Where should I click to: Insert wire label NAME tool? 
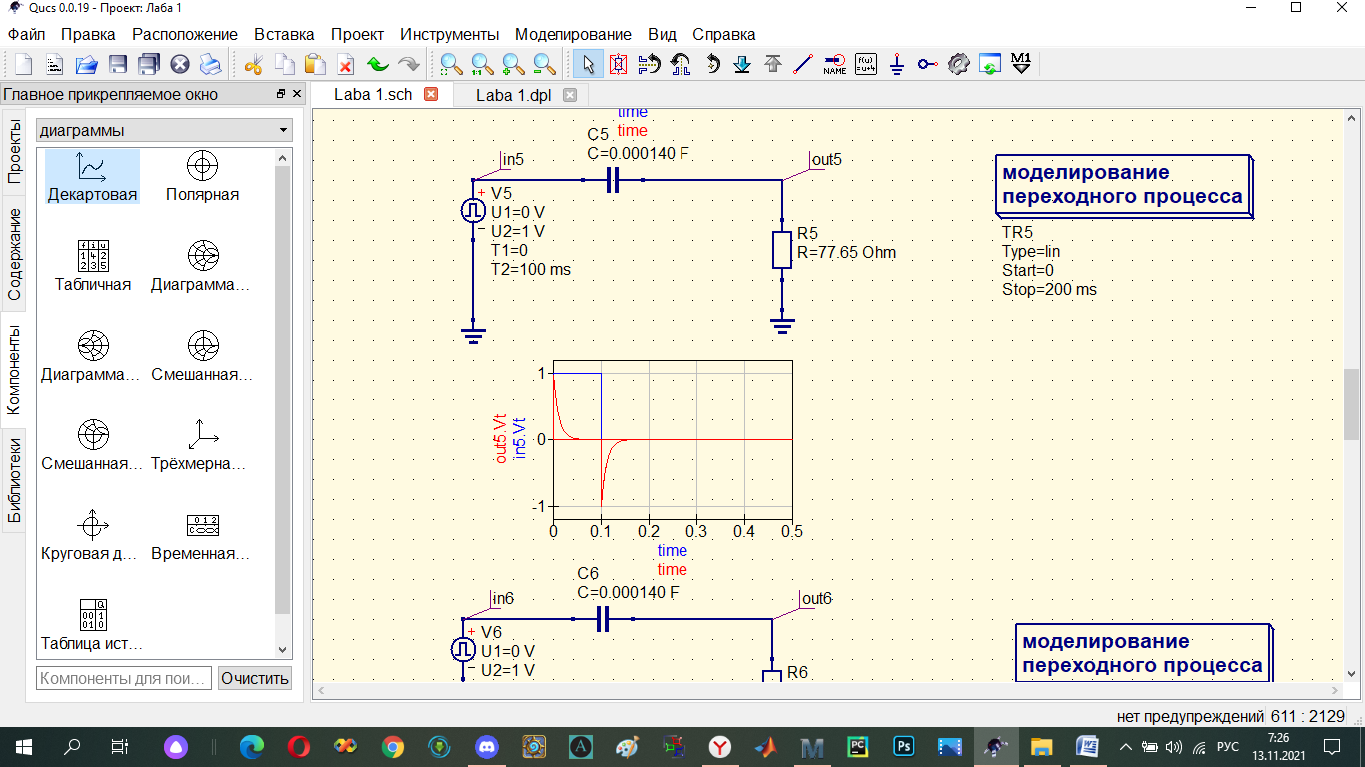pyautogui.click(x=835, y=65)
